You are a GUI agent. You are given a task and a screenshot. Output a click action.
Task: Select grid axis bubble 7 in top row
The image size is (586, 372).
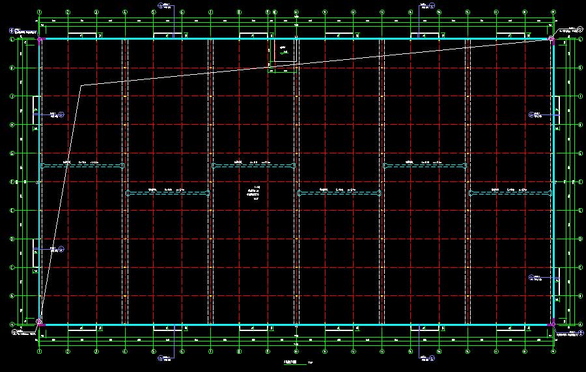[210, 12]
